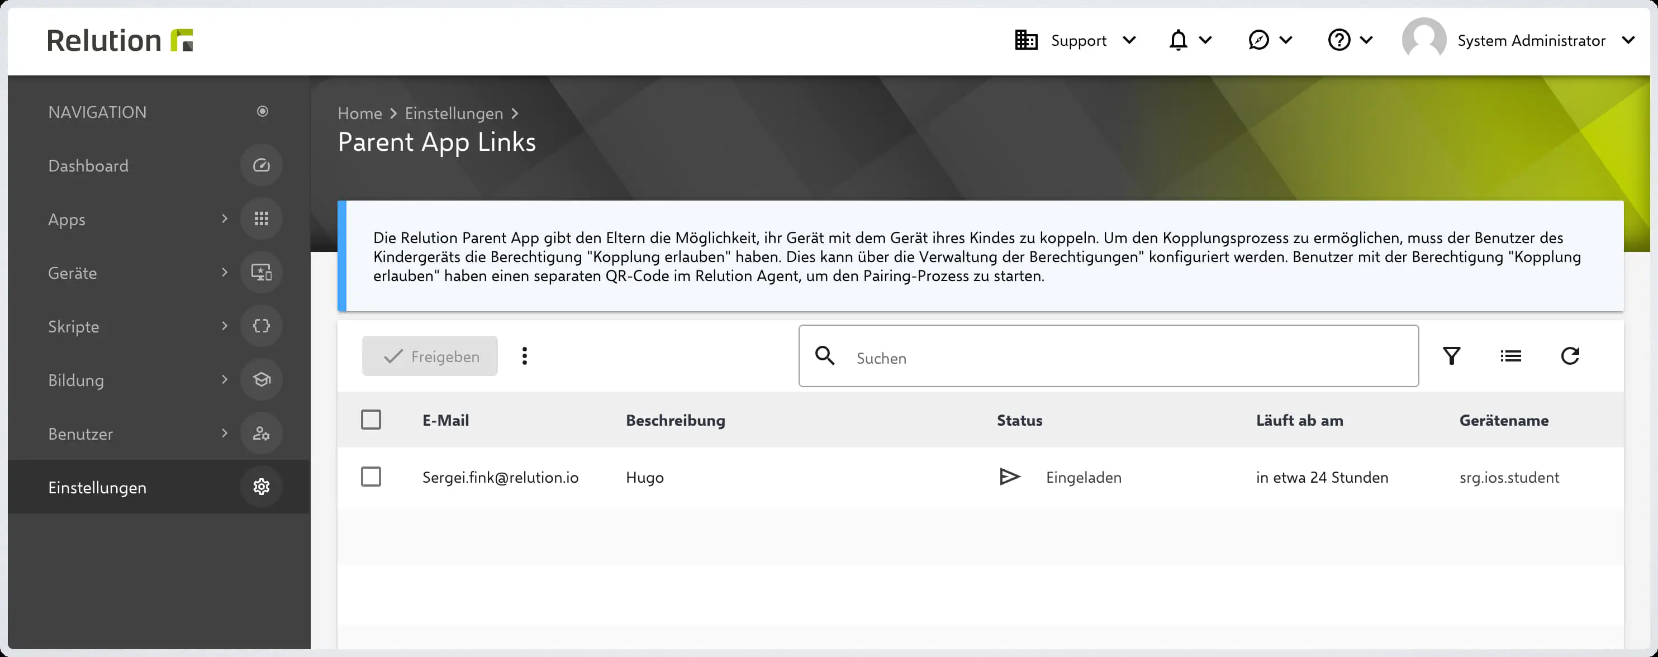Open the compass explore menu icon
Viewport: 1658px width, 657px height.
point(1258,41)
